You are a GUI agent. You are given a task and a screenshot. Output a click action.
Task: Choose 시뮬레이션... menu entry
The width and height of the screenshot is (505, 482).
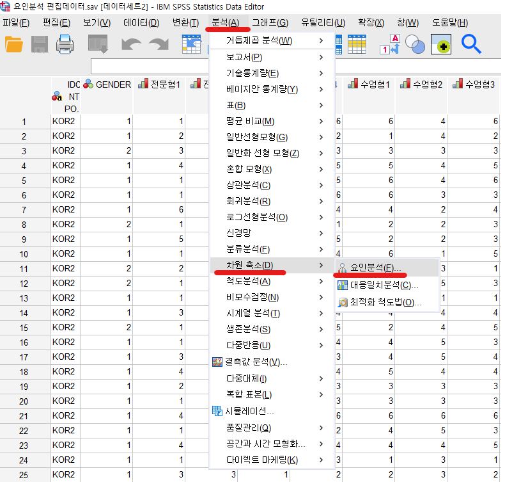pyautogui.click(x=272, y=411)
